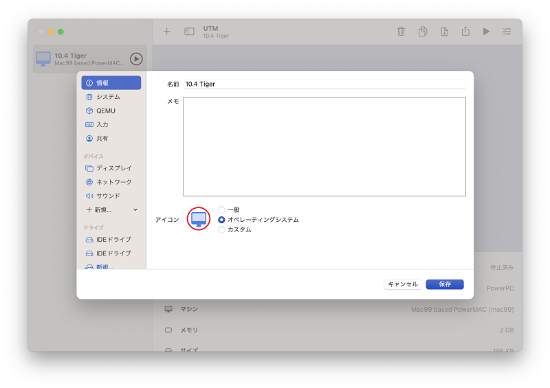The width and height of the screenshot is (550, 388).
Task: Expand the 新規... device dropdown
Action: click(111, 210)
